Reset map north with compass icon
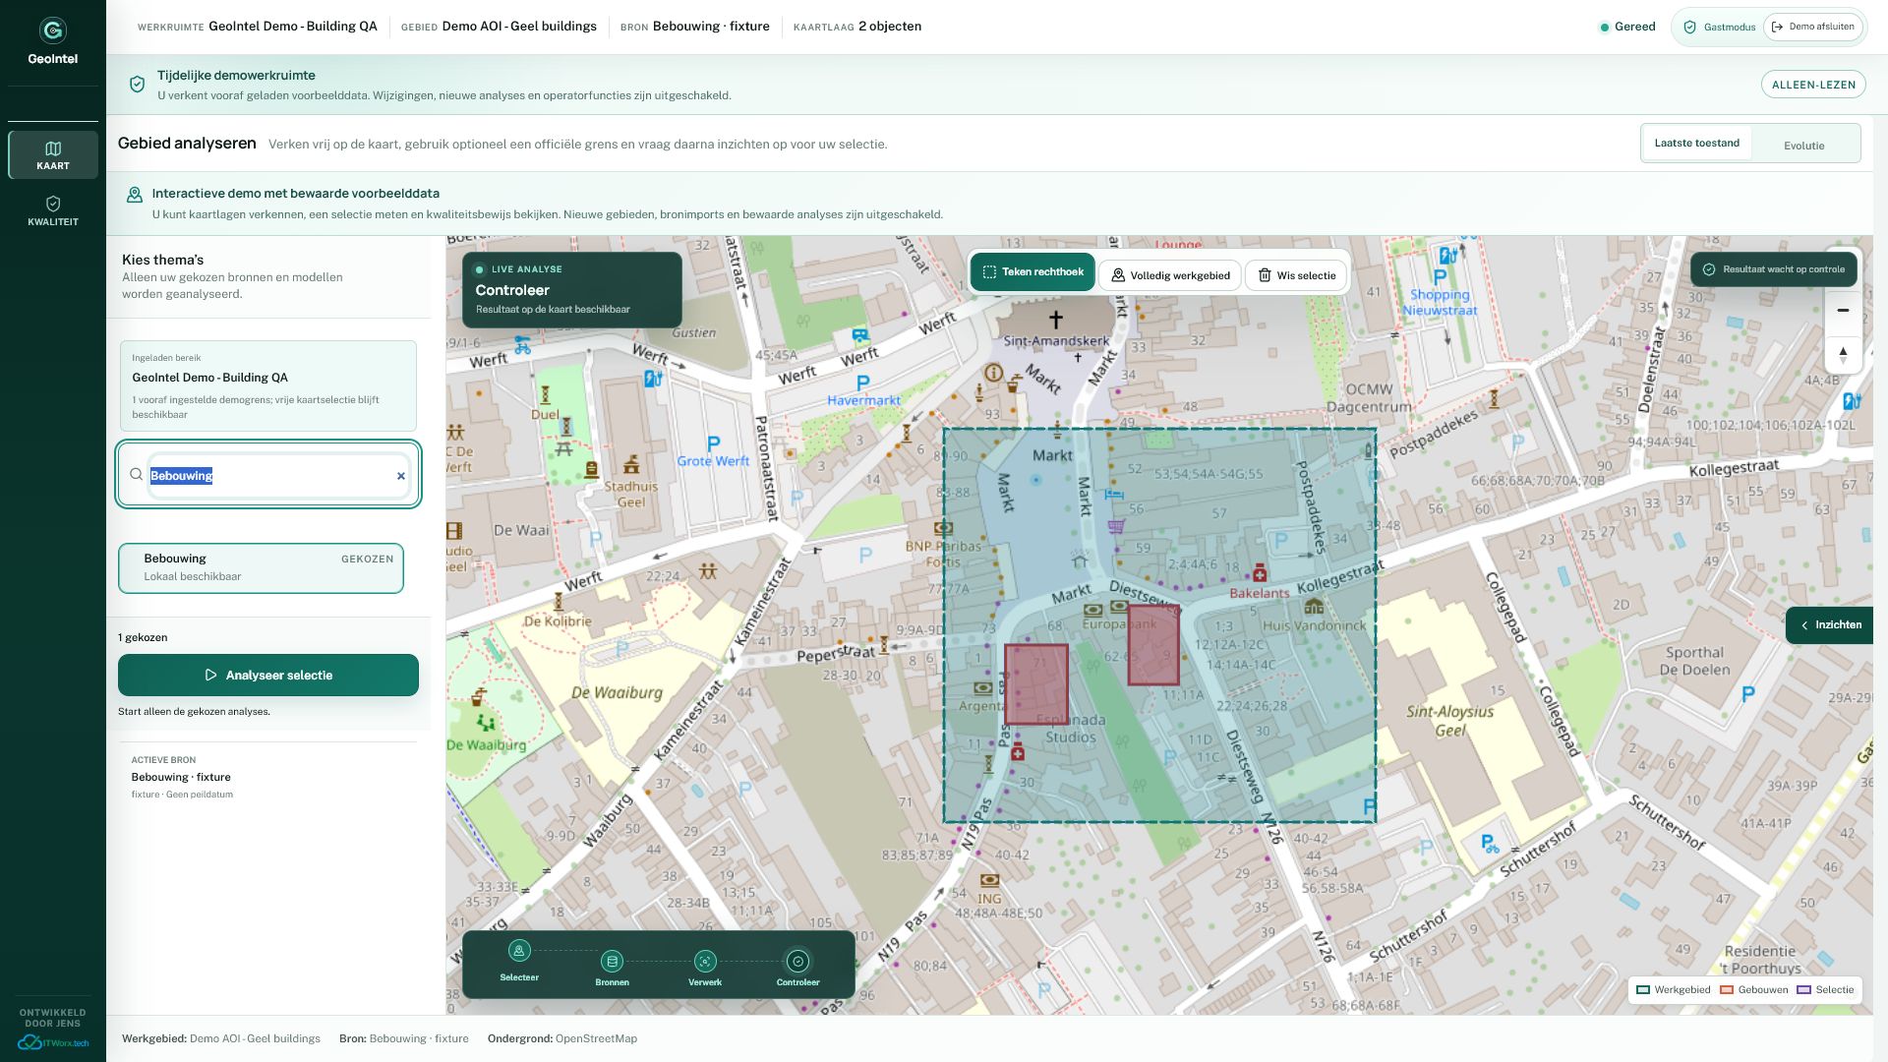The image size is (1888, 1062). pos(1843,354)
